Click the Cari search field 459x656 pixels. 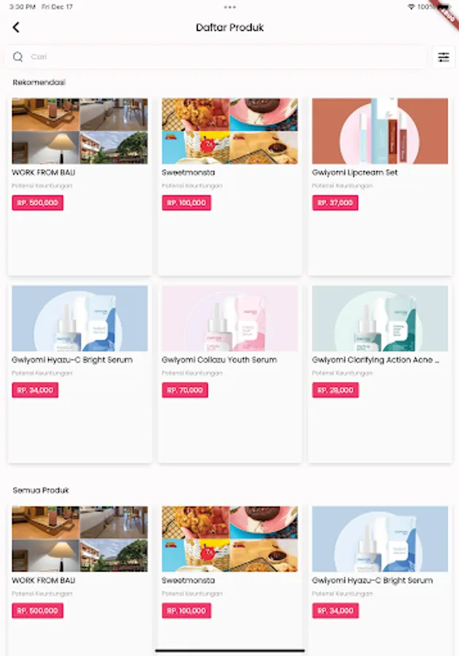pyautogui.click(x=216, y=57)
